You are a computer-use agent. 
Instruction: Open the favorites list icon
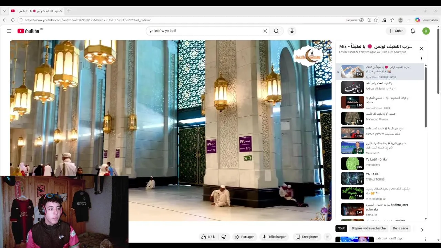point(392,20)
